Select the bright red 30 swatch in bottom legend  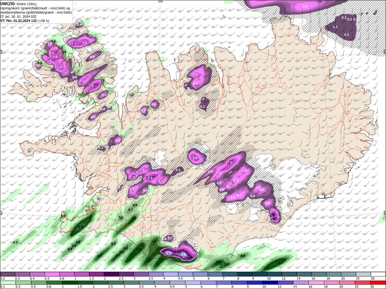378,283
